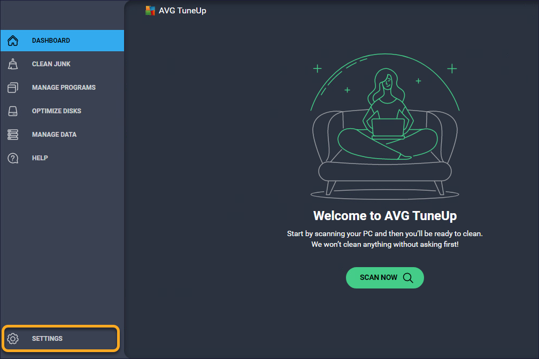Click the Manage Data server stack icon
The height and width of the screenshot is (359, 539).
[x=13, y=135]
